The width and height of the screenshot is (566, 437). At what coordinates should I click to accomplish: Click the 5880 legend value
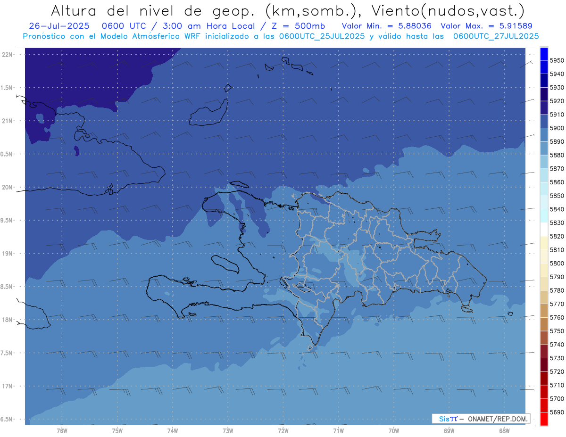click(x=557, y=155)
